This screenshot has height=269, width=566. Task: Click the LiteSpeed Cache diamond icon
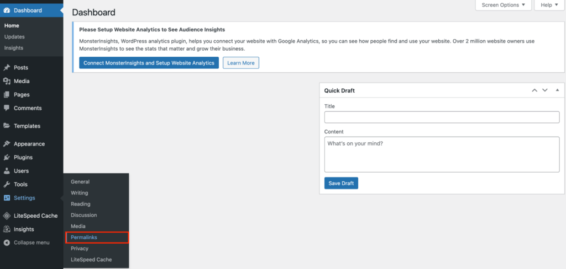click(x=7, y=216)
